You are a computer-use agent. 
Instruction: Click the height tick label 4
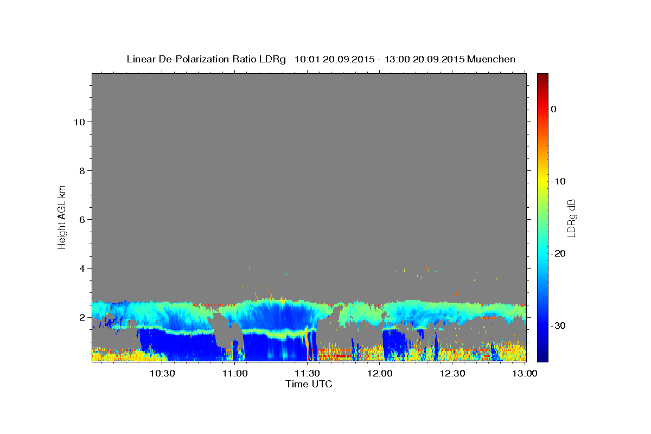pyautogui.click(x=82, y=269)
